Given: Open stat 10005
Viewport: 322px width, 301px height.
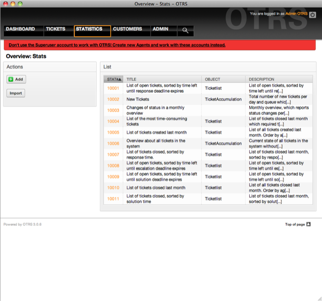Looking at the screenshot, I should pyautogui.click(x=113, y=132).
